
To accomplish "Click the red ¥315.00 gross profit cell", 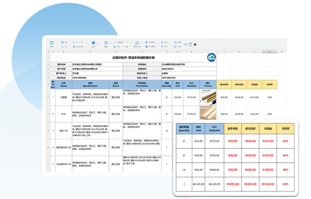I will tap(268, 141).
